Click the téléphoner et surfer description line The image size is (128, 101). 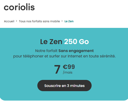(x=65, y=56)
